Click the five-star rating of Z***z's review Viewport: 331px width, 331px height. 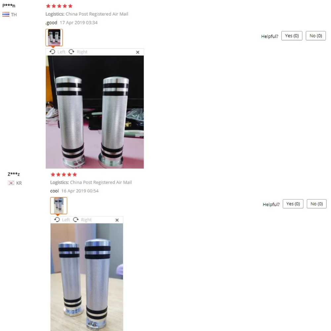point(64,174)
